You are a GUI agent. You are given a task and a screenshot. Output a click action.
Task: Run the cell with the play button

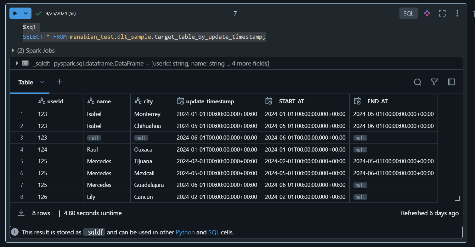[15, 13]
